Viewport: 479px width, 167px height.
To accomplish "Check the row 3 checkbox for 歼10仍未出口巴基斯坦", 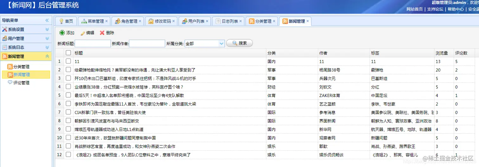I will coord(68,78).
